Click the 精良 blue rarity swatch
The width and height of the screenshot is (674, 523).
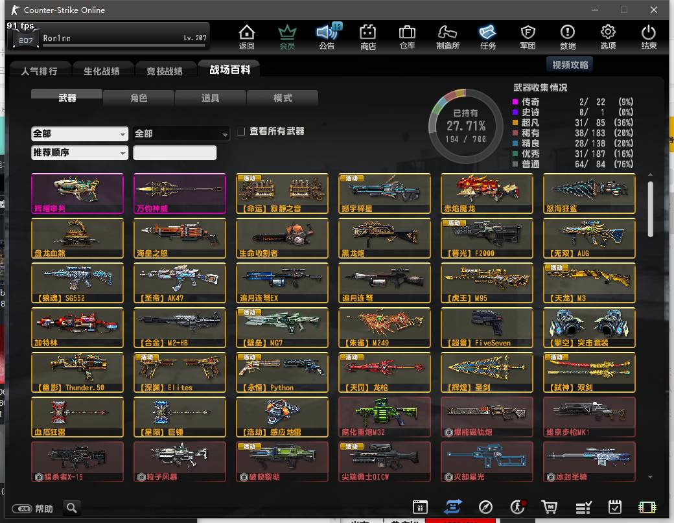[x=515, y=143]
